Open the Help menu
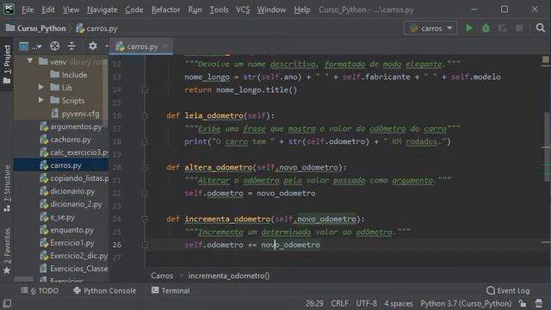The height and width of the screenshot is (310, 551). coord(302,9)
